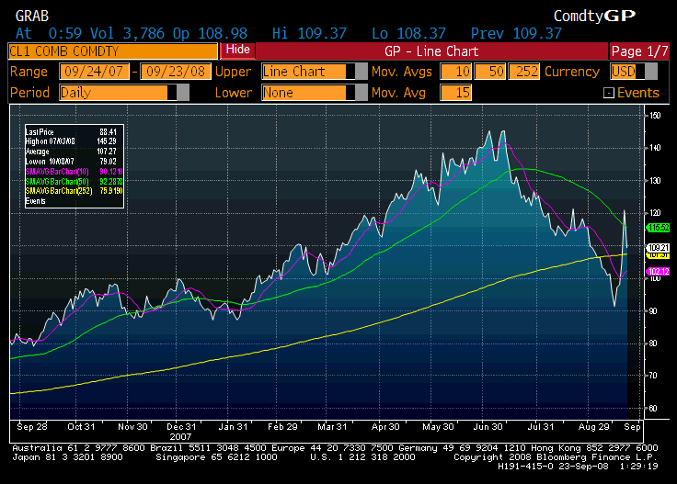Edit the lower Mov. Avg 15 field
Image resolution: width=677 pixels, height=484 pixels.
456,93
